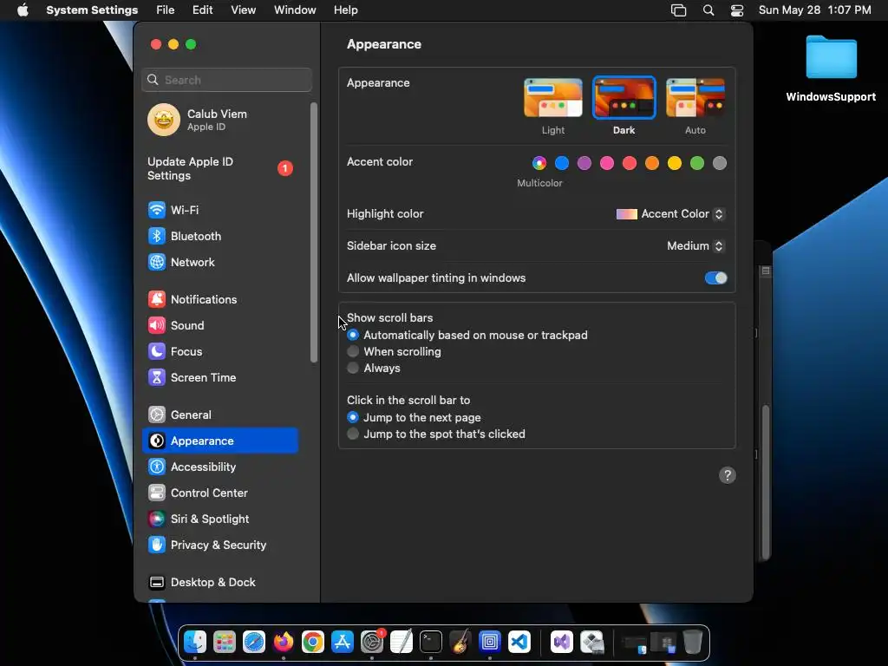Screen dimensions: 888x666
Task: Open System Settings app menu
Action: coord(92,10)
